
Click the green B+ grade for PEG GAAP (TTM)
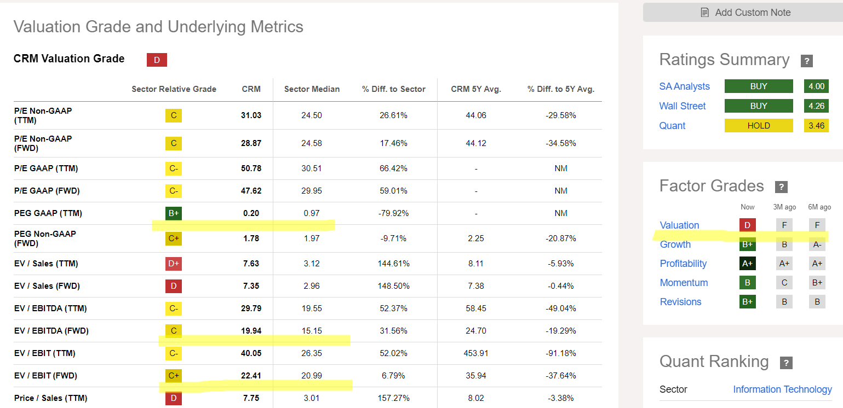pyautogui.click(x=174, y=213)
